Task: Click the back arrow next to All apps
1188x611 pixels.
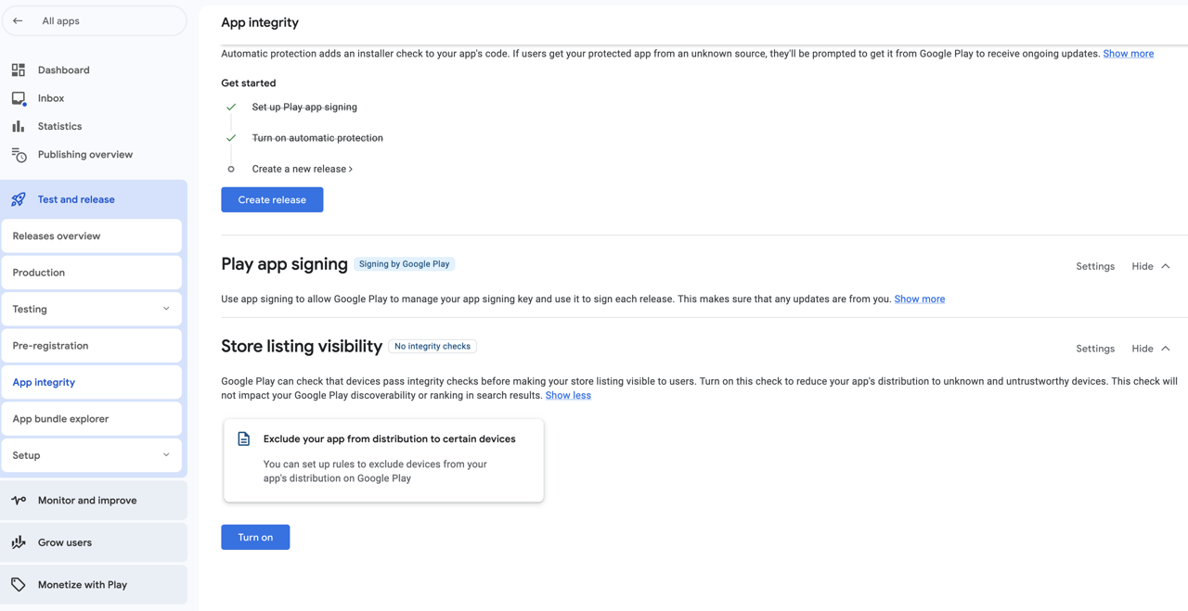Action: coord(19,20)
